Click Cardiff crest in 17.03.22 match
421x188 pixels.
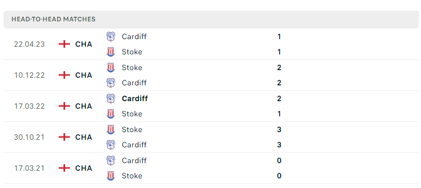pyautogui.click(x=111, y=99)
